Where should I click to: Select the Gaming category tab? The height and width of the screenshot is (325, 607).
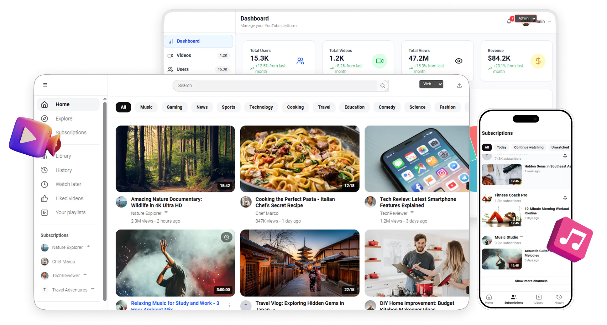pyautogui.click(x=174, y=107)
